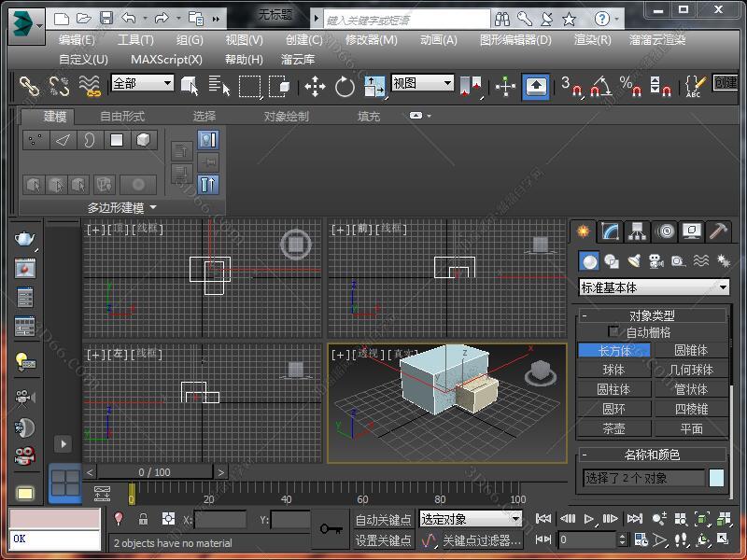Open the 标准基本体 dropdown
Viewport: 747px width, 560px height.
pos(654,287)
